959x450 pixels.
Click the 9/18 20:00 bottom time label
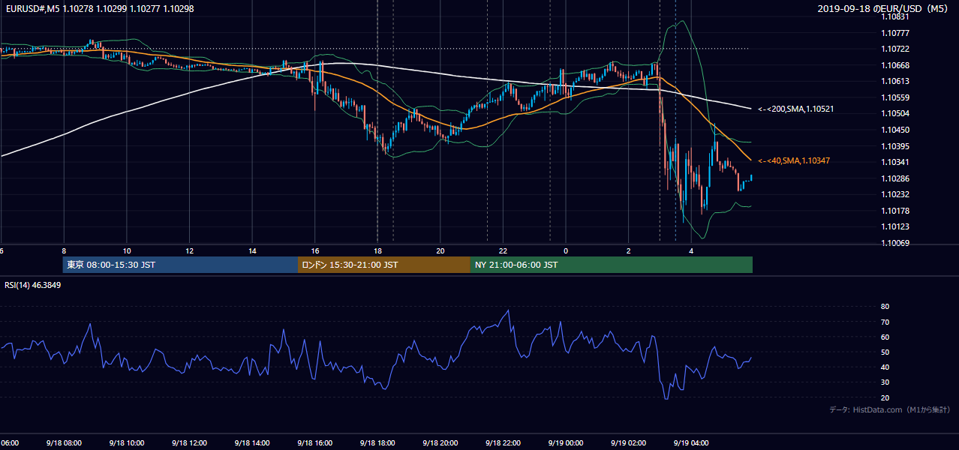point(439,442)
